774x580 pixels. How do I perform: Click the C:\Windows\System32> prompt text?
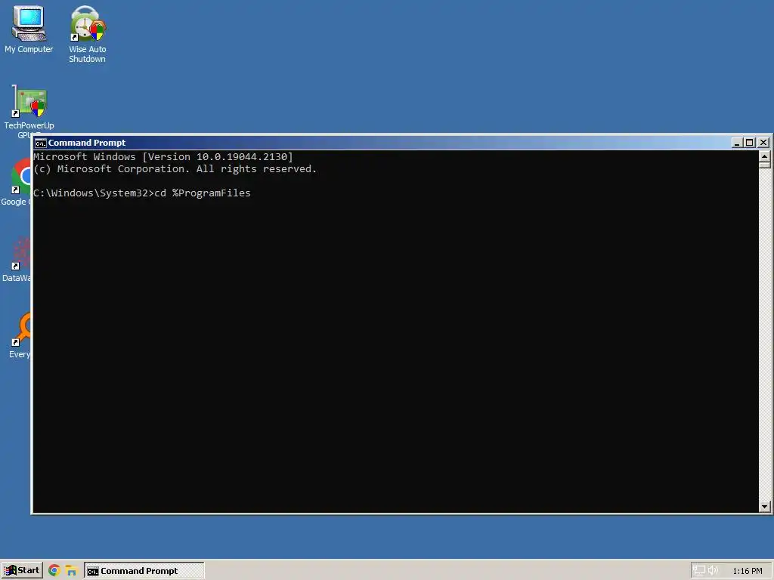94,193
